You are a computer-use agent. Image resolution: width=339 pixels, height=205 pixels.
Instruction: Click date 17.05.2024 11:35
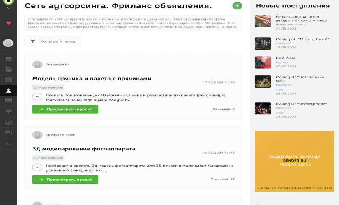click(x=219, y=82)
